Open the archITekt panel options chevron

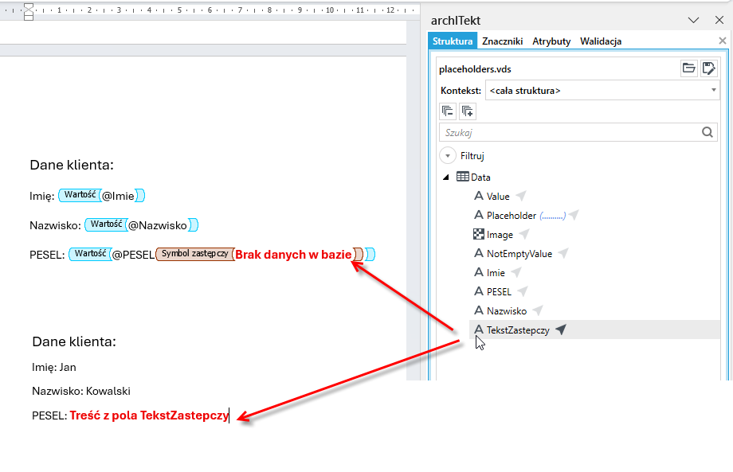coord(693,21)
